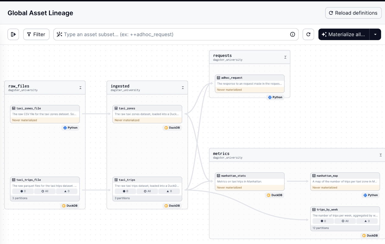This screenshot has height=244, width=385.
Task: Click failed partitions count on taxi_trips_file
Action: tap(67, 191)
